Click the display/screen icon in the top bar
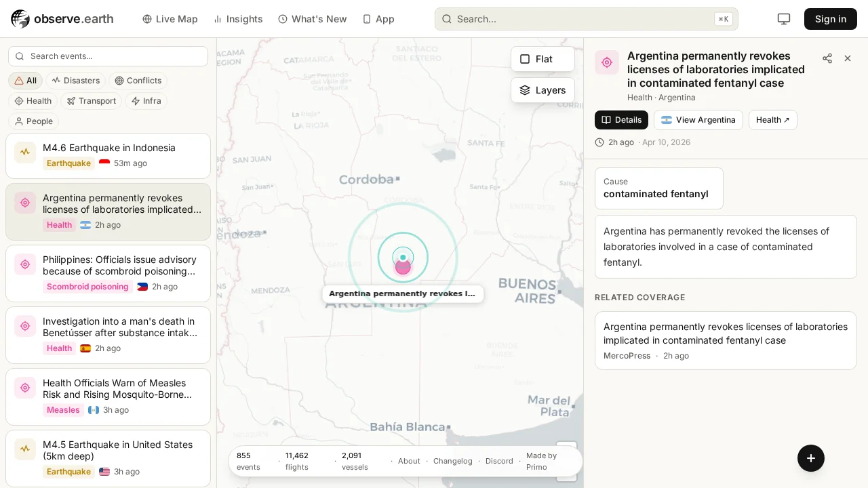Image resolution: width=868 pixels, height=488 pixels. click(784, 19)
